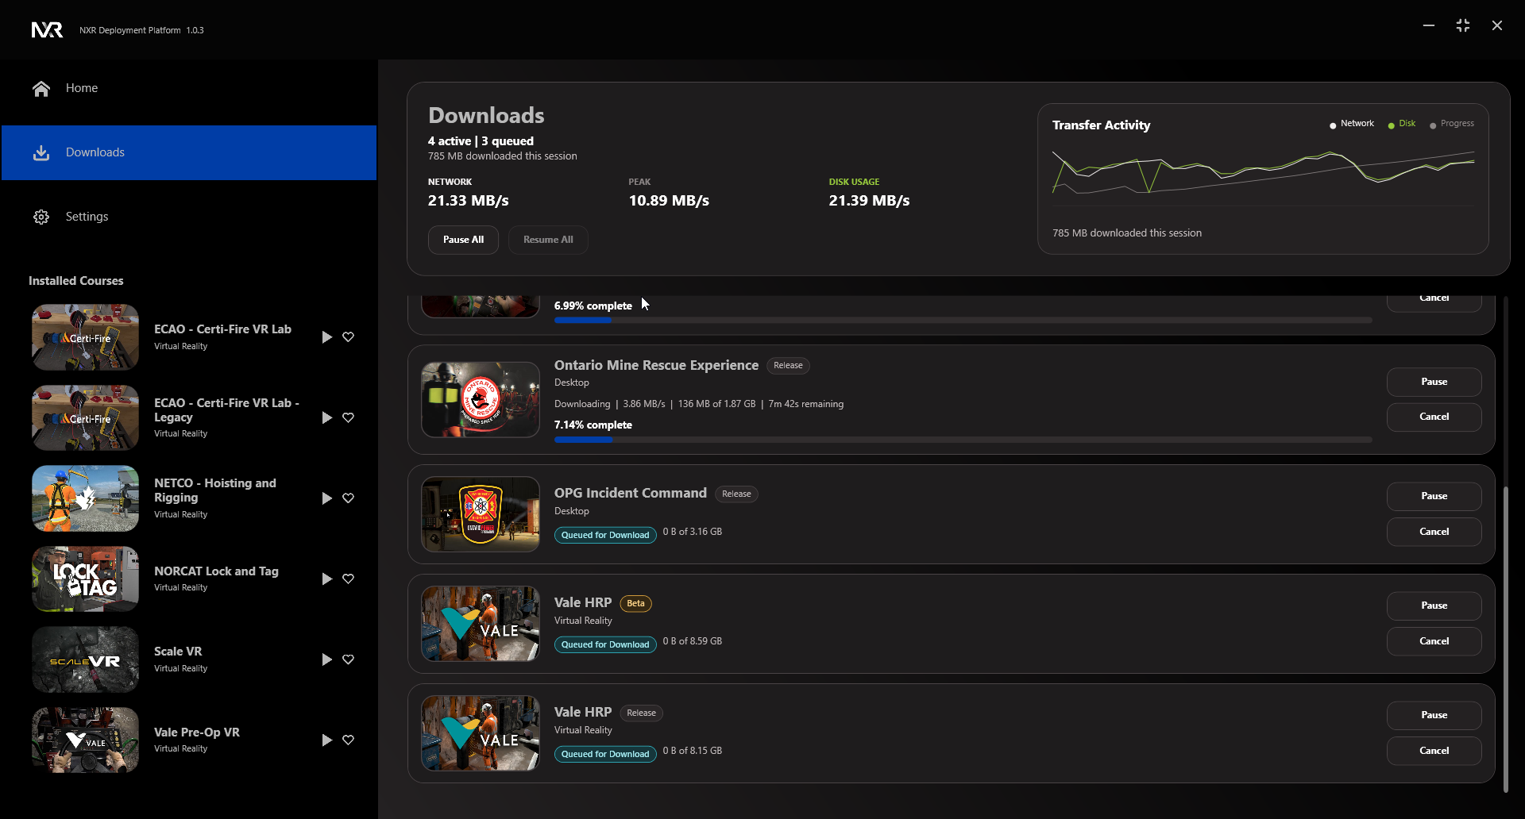Toggle the Network legend in Transfer Activity

click(x=1352, y=124)
